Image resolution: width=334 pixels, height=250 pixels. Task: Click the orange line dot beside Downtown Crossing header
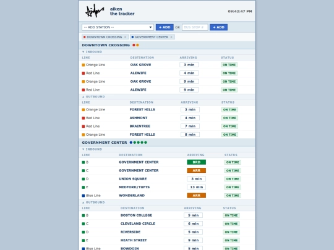point(137,45)
